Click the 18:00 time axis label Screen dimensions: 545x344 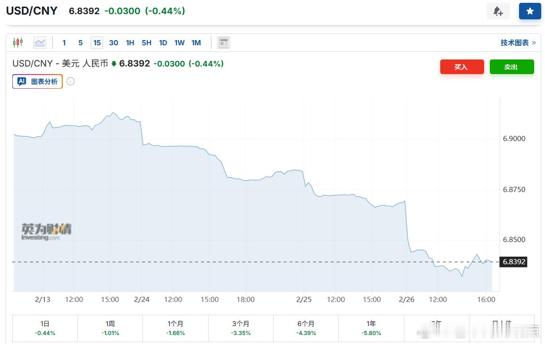[x=245, y=300]
